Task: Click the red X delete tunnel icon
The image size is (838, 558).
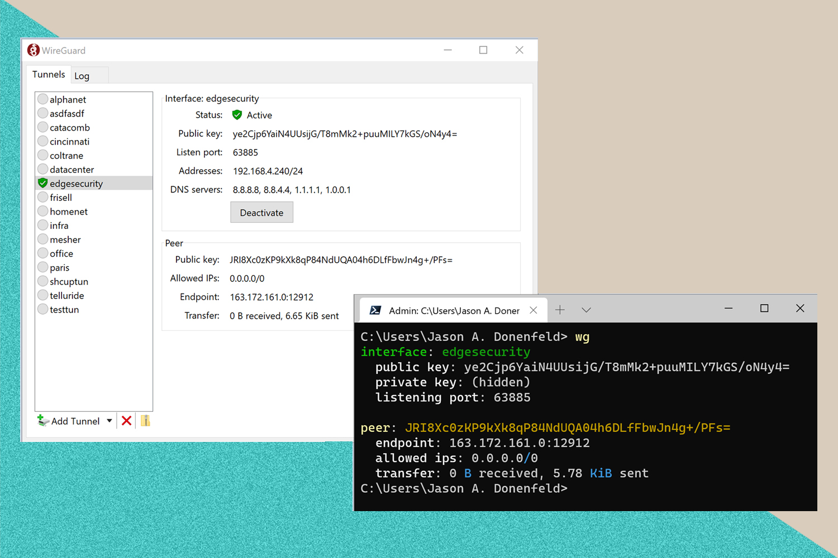Action: click(x=127, y=421)
